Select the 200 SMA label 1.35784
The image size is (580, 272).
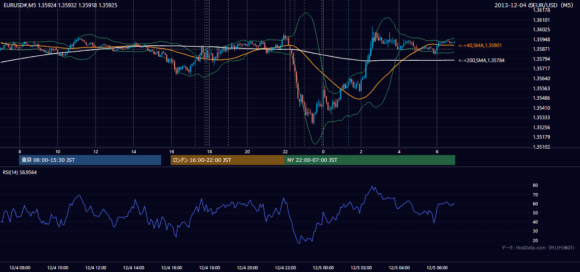point(482,60)
